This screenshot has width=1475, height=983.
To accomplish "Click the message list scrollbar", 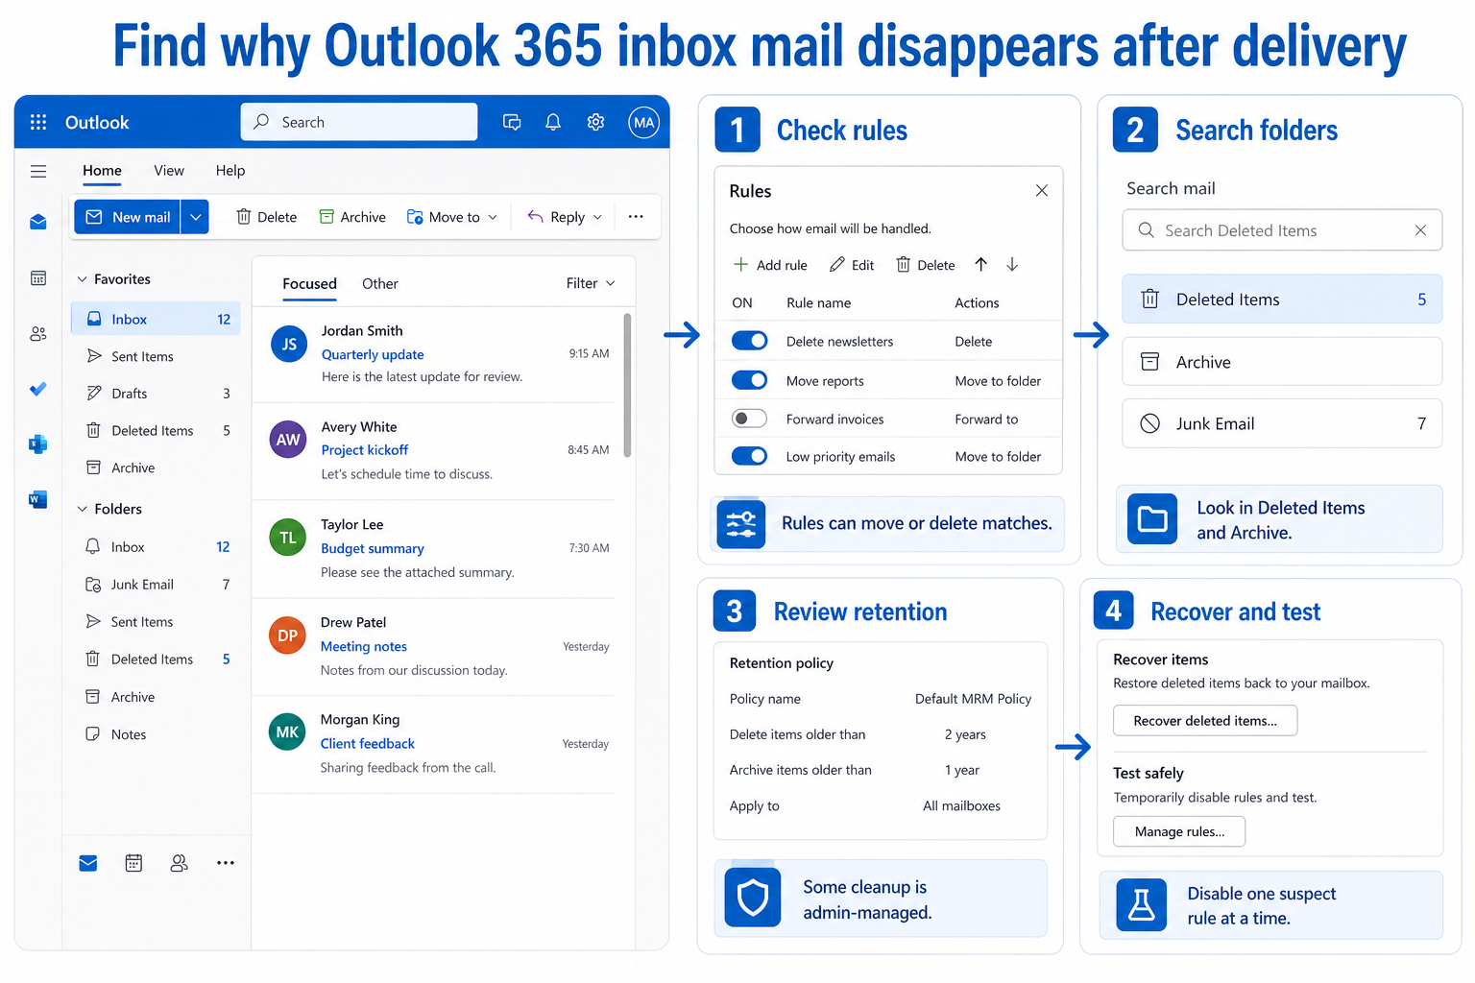I will [x=628, y=384].
